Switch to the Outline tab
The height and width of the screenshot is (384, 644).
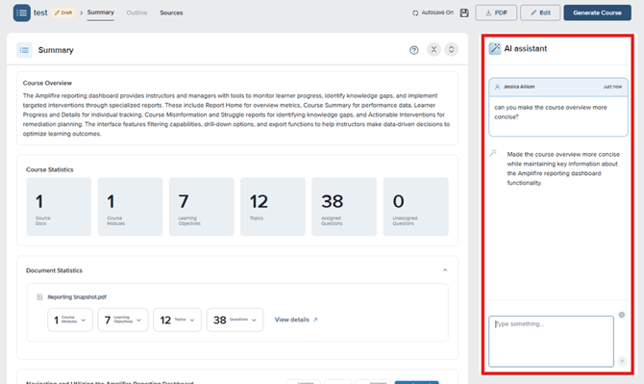(x=136, y=13)
